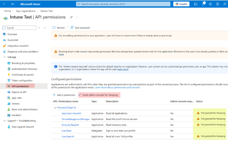Click the top search resources box
This screenshot has width=228, height=146.
tap(123, 4)
